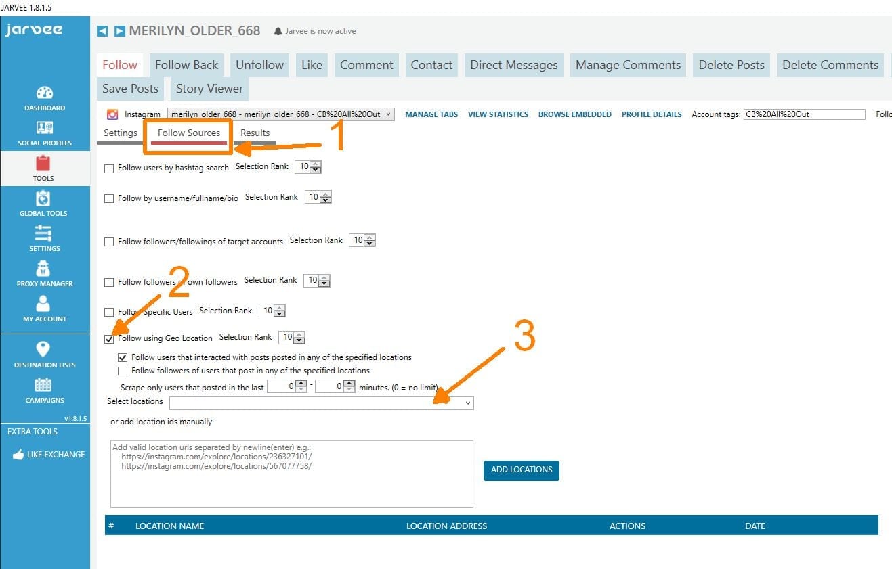
Task: Open the Campaigns calendar icon
Action: coord(43,385)
